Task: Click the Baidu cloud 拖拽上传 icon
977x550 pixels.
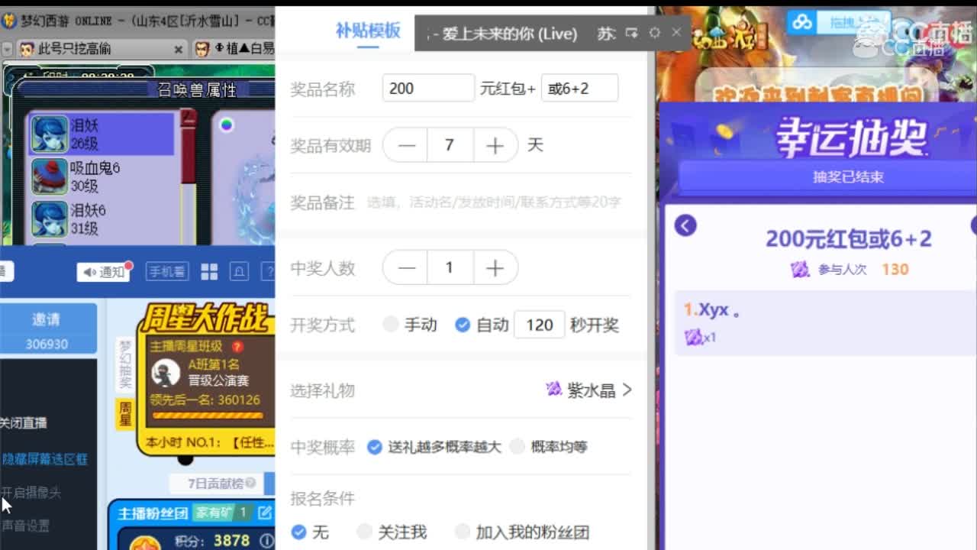Action: tap(802, 22)
